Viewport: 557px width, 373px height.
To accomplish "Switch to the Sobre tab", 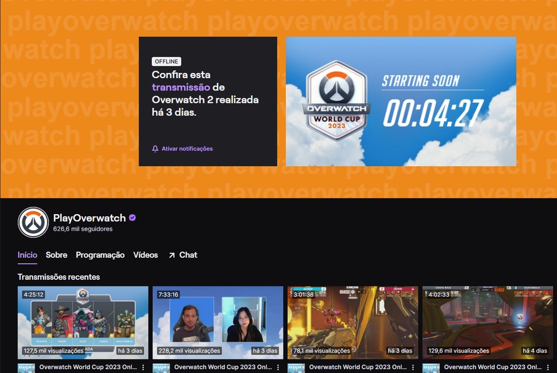I will tap(57, 255).
